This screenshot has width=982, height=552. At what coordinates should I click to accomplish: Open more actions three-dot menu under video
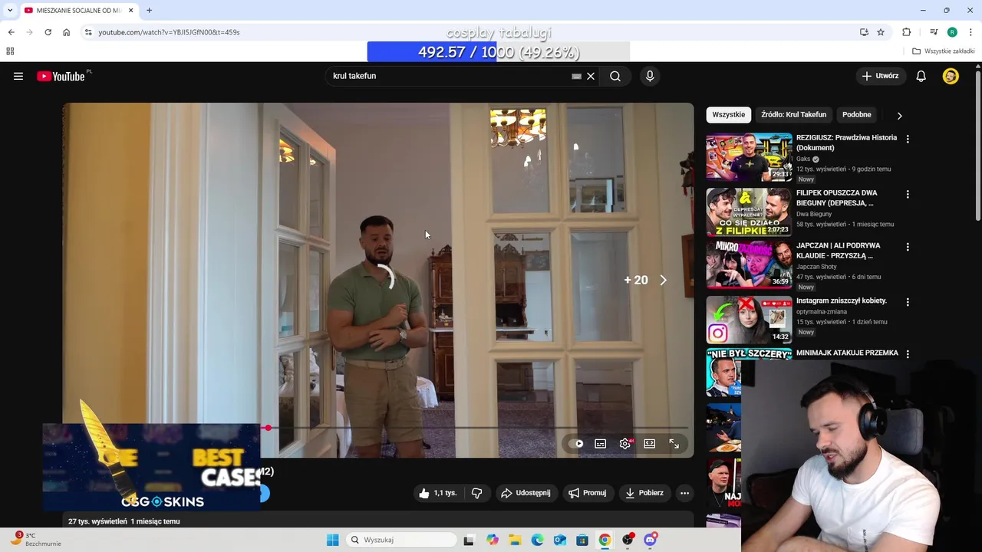[685, 493]
